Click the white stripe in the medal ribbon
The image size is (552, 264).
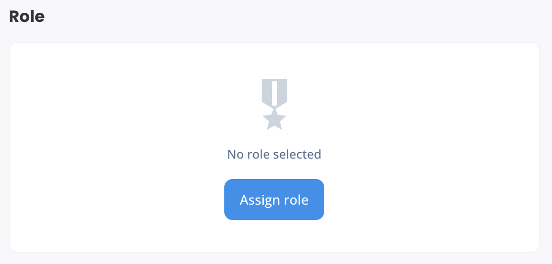pos(274,93)
